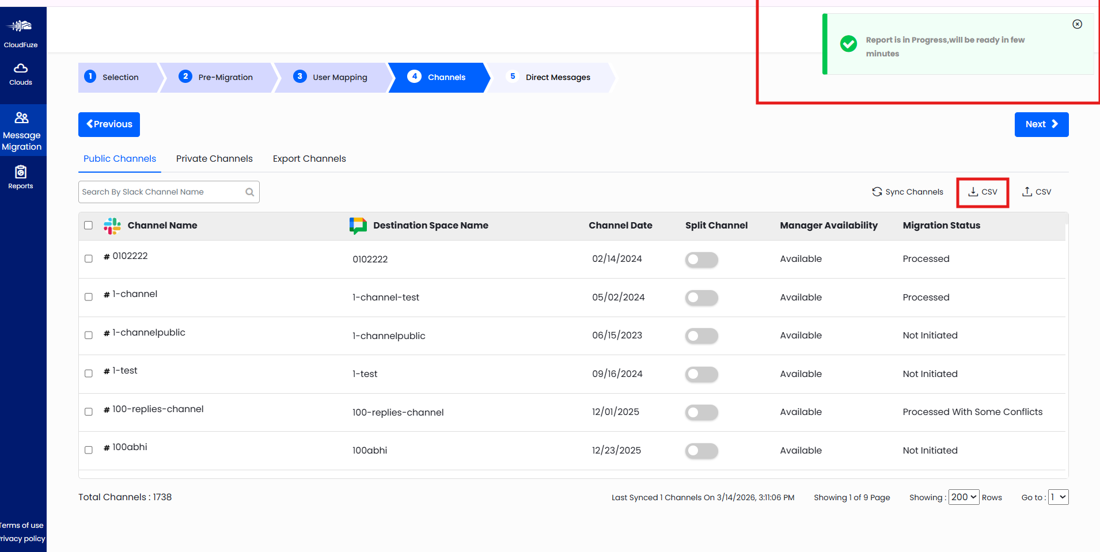This screenshot has width=1100, height=552.
Task: Click destination space 1-channel-test
Action: (386, 298)
